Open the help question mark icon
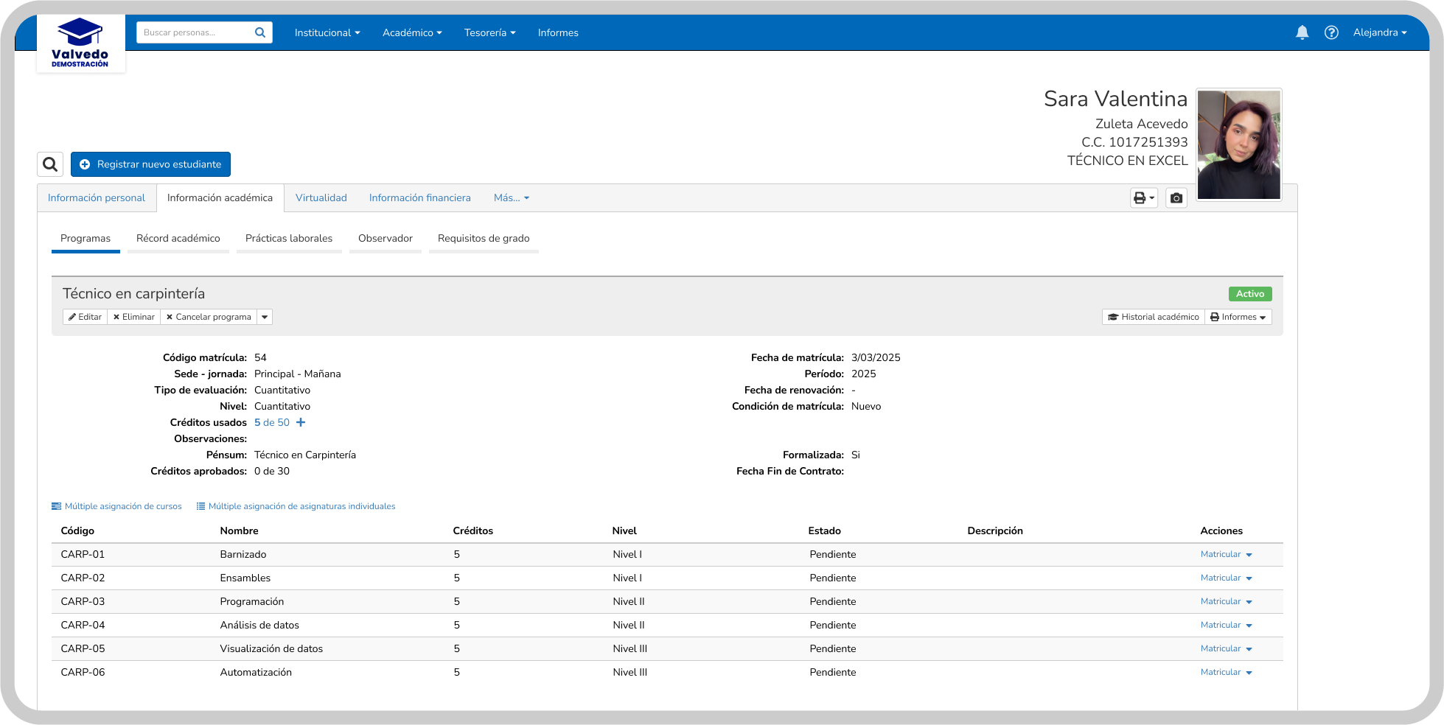Screen dimensions: 1444x725 point(1331,32)
